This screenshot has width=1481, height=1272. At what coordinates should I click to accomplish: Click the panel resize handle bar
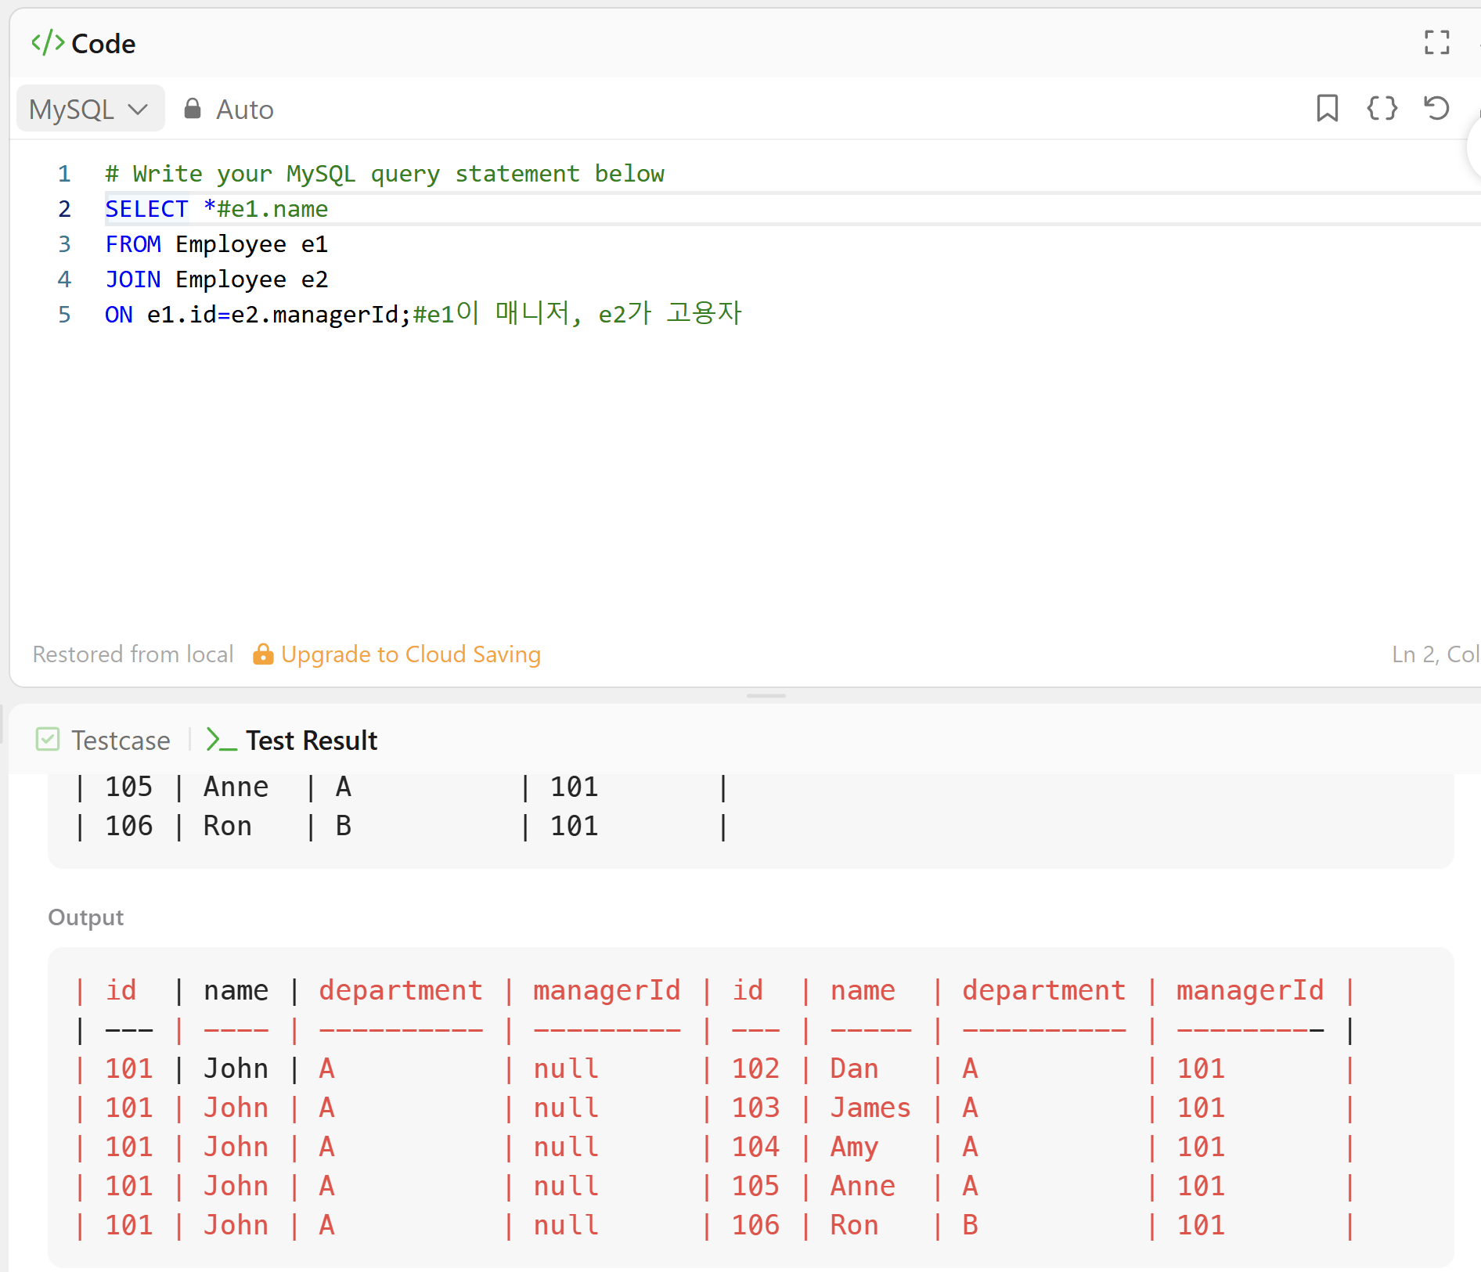click(x=766, y=695)
